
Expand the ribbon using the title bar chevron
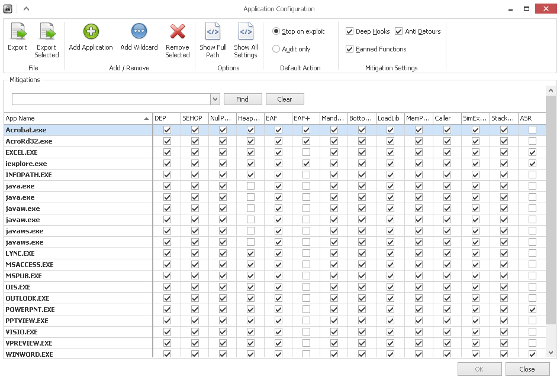pyautogui.click(x=26, y=9)
